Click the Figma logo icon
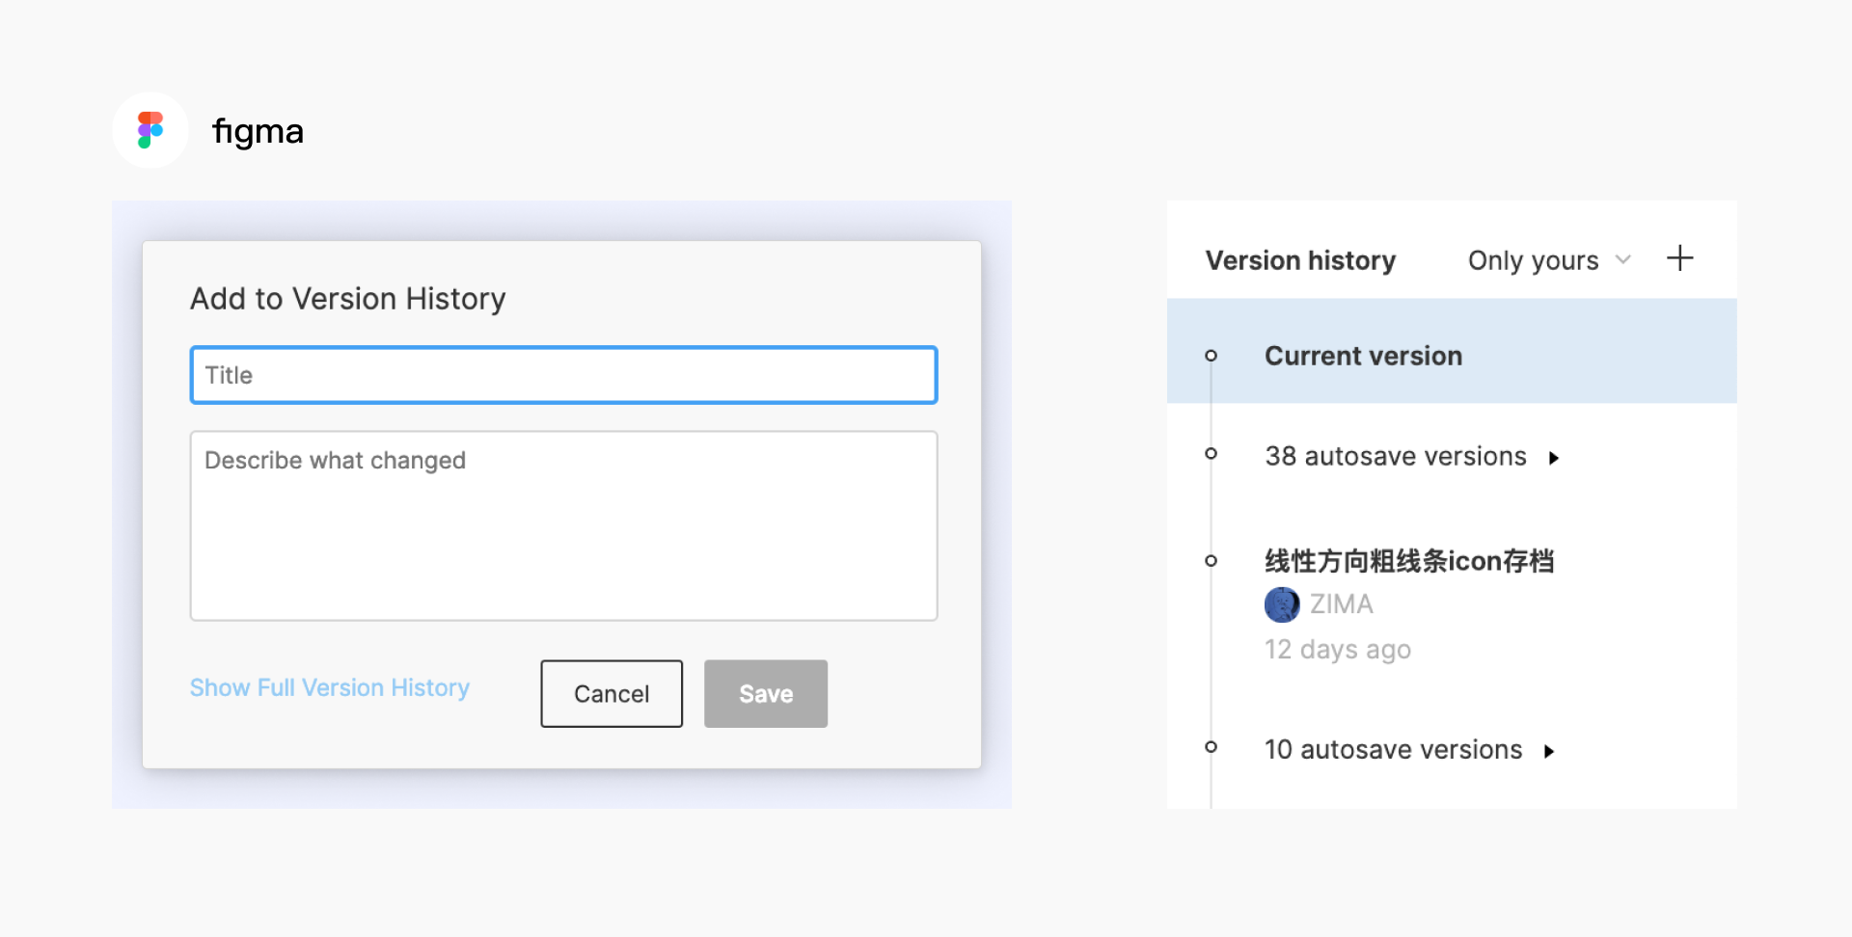This screenshot has height=937, width=1852. (x=150, y=130)
